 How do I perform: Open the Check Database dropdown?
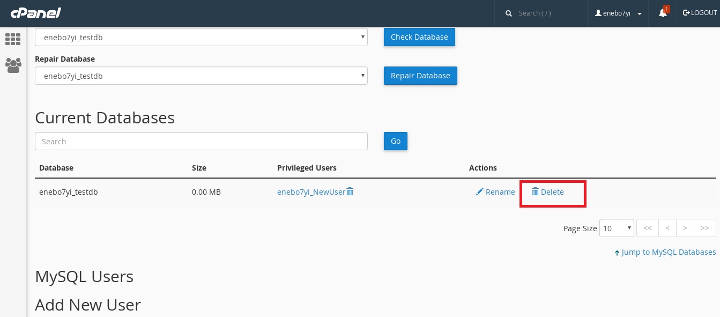[201, 37]
